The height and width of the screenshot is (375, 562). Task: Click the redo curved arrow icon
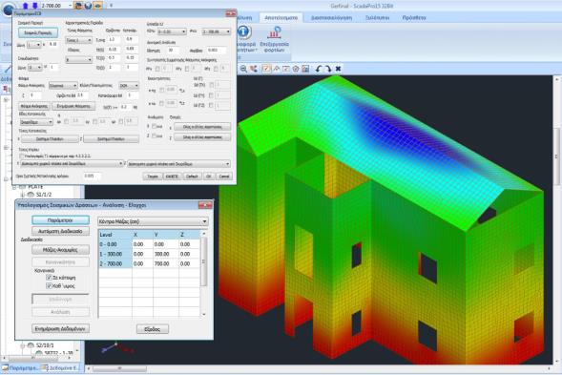328,69
